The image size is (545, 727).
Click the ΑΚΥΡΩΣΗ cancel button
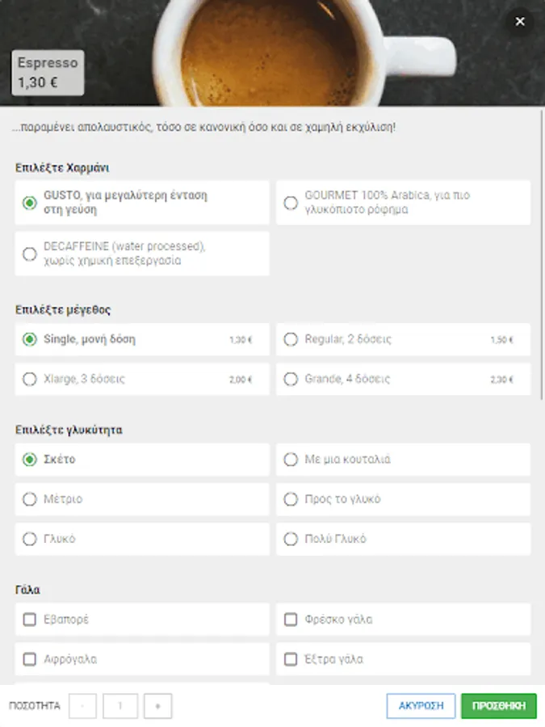pyautogui.click(x=421, y=705)
